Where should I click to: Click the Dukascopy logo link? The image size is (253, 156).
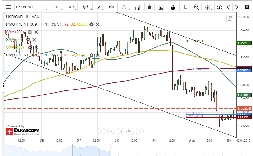(x=23, y=132)
